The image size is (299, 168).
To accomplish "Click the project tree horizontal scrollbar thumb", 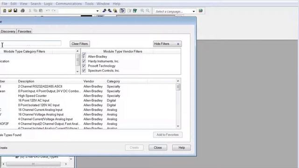I will click(x=33, y=164).
